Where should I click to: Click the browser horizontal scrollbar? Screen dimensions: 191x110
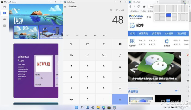[x=140, y=103]
